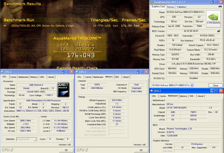Click the Command Rate 2T value
This screenshot has height=153, width=224.
point(117,124)
